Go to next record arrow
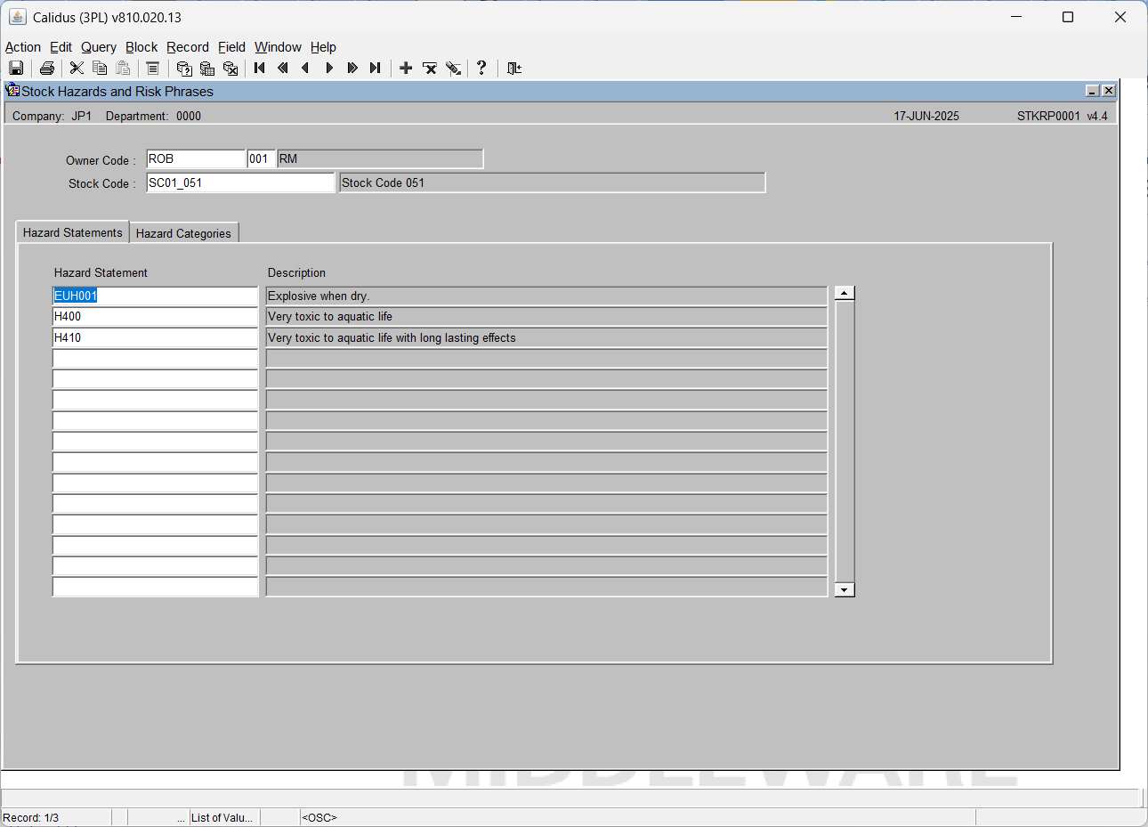The width and height of the screenshot is (1148, 827). pos(329,69)
